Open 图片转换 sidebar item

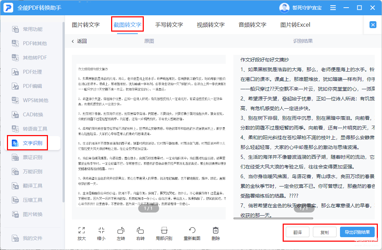click(27, 214)
